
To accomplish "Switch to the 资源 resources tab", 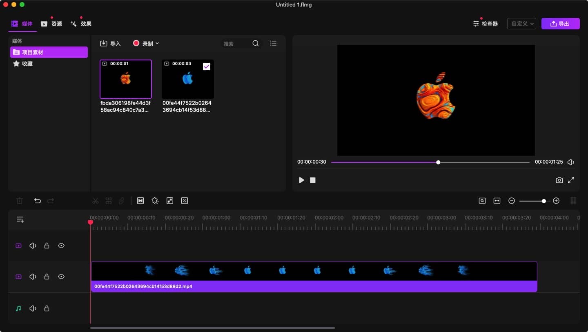I will click(51, 24).
